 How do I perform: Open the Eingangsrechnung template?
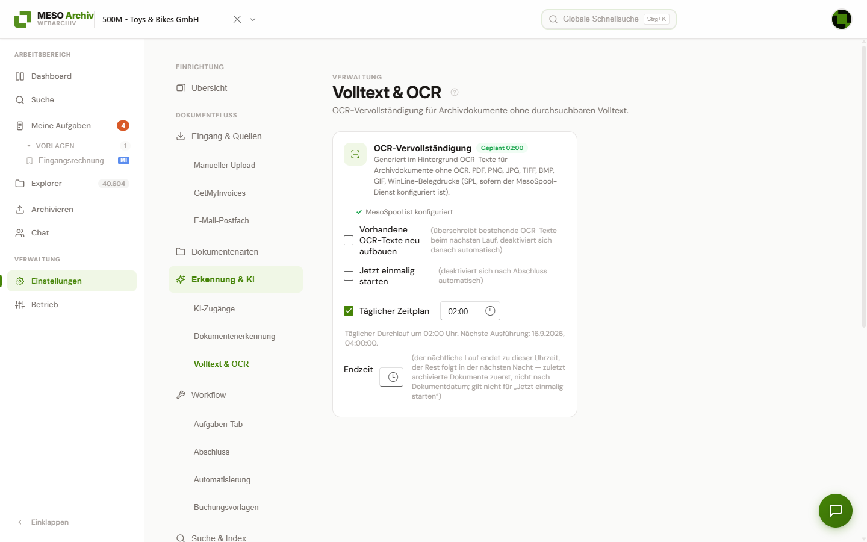click(77, 161)
